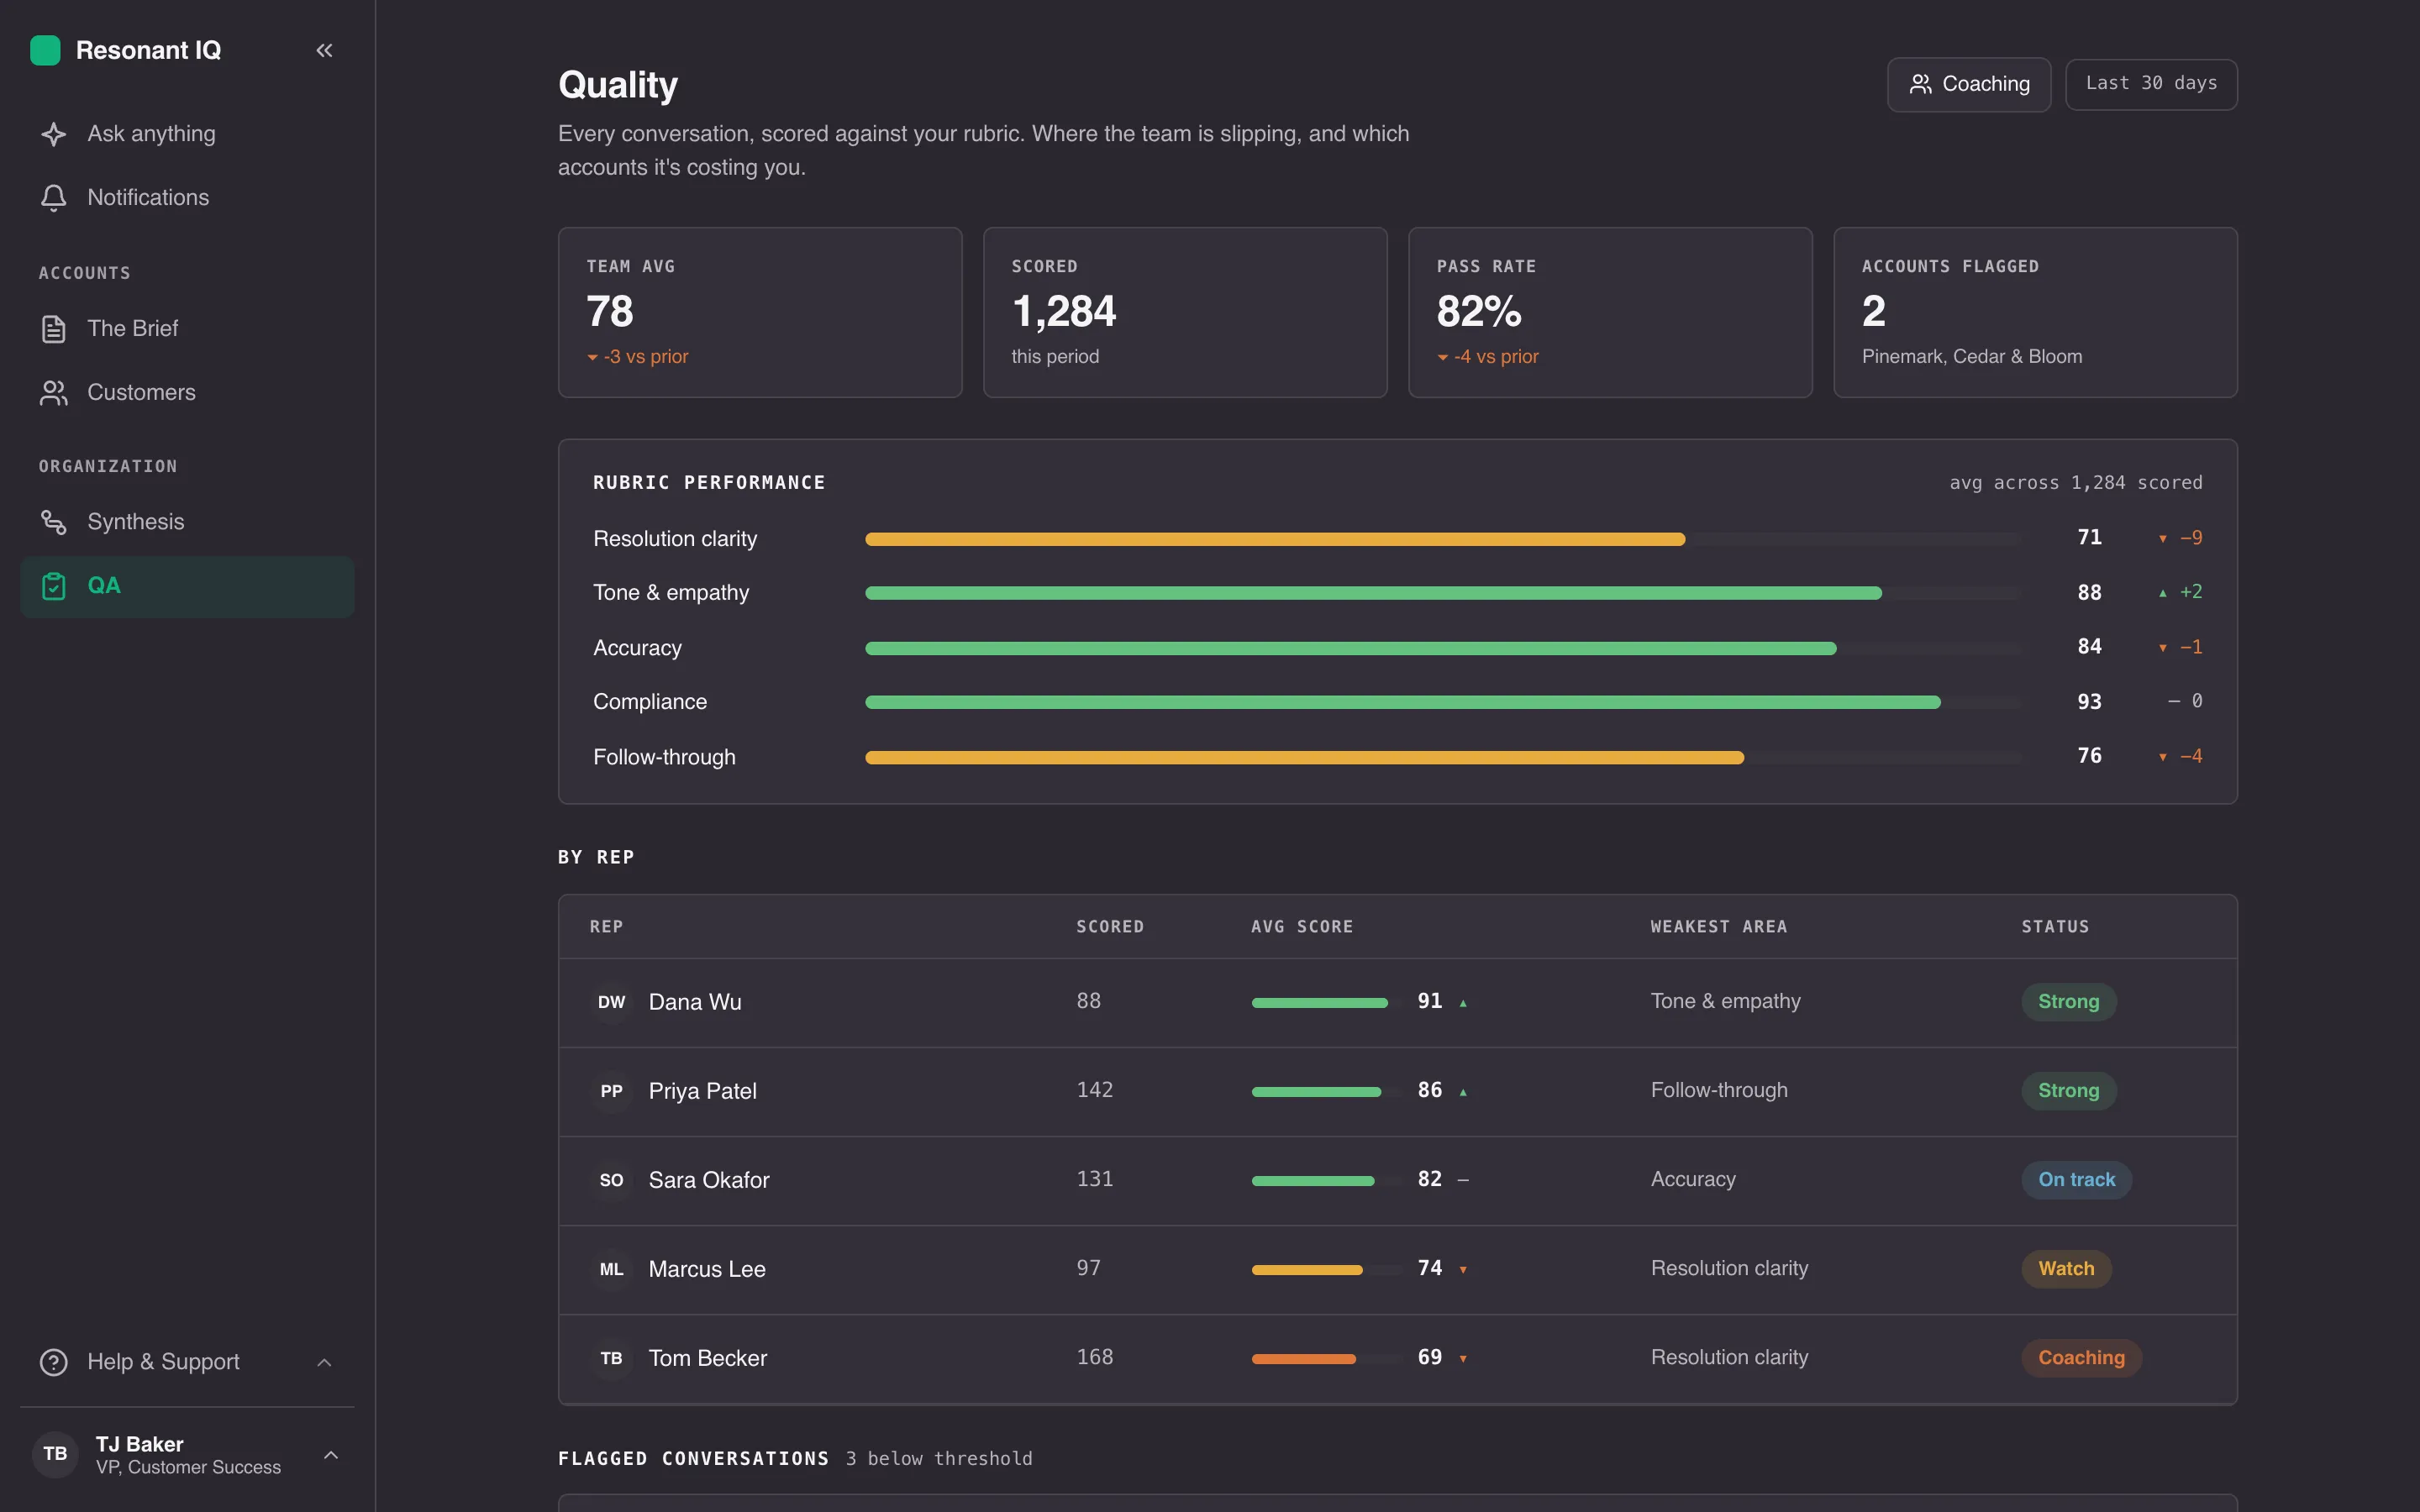This screenshot has width=2420, height=1512.
Task: Click the TJ Baker avatar in sidebar
Action: (x=55, y=1454)
